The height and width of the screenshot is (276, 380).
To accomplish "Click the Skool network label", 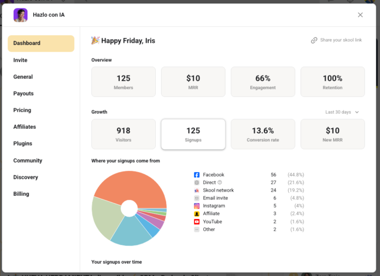I will coord(218,191).
